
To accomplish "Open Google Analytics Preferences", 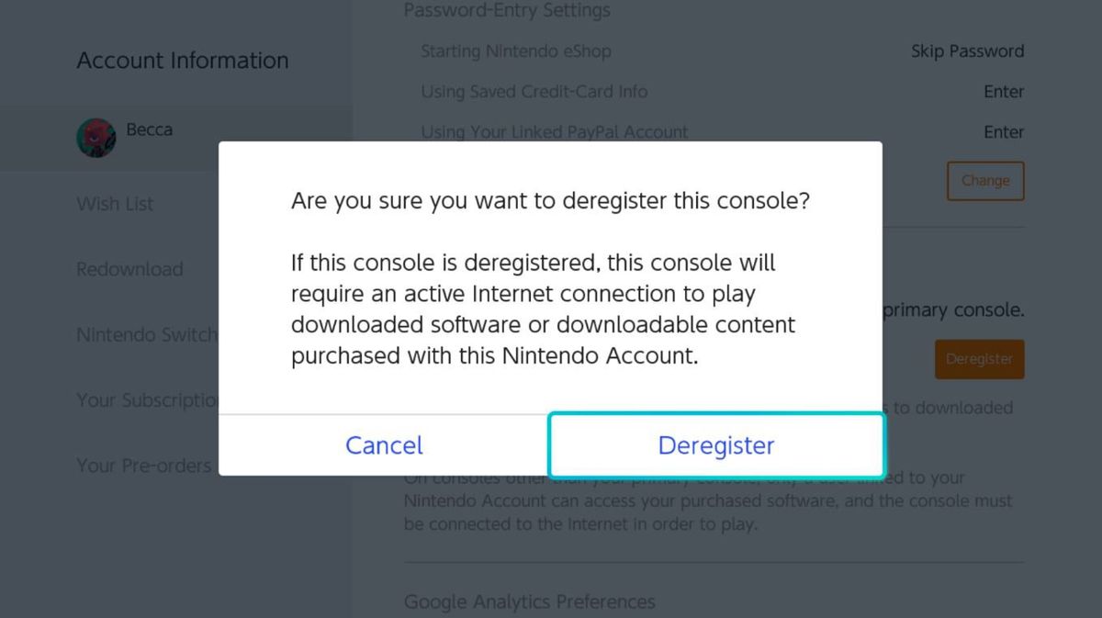I will coord(529,602).
